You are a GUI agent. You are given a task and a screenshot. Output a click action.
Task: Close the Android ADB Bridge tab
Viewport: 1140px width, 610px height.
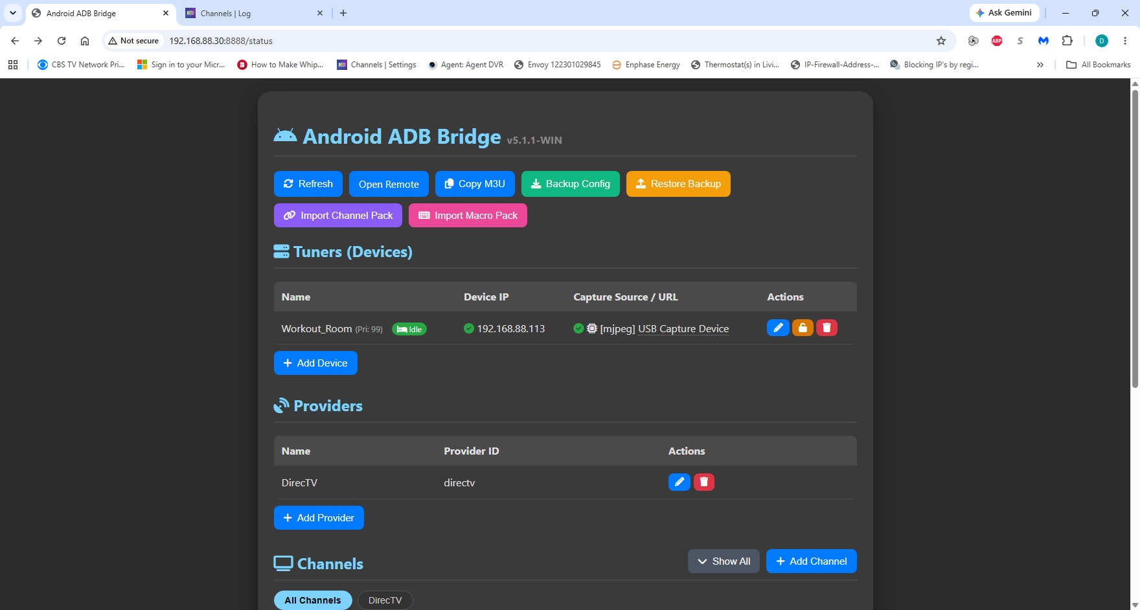(166, 13)
